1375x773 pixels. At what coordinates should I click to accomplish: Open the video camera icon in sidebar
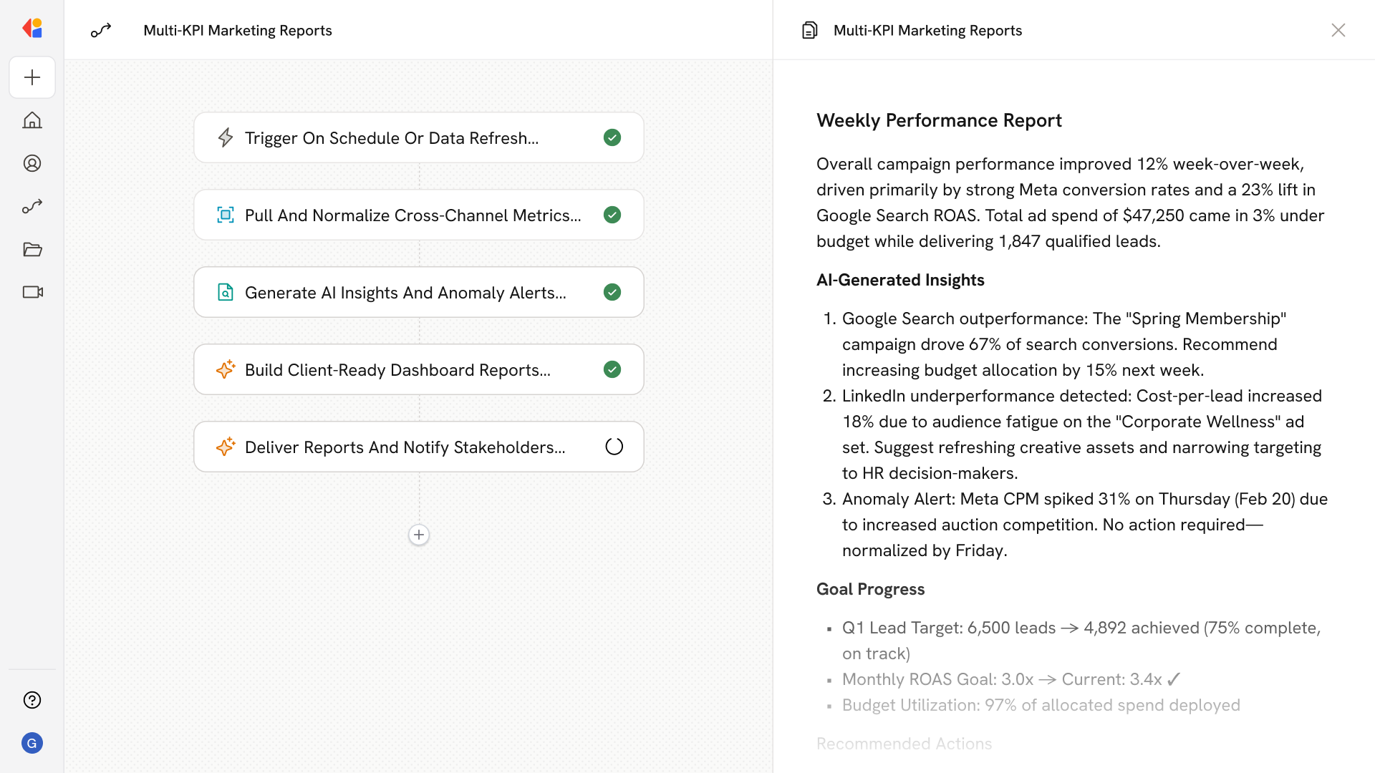point(32,292)
